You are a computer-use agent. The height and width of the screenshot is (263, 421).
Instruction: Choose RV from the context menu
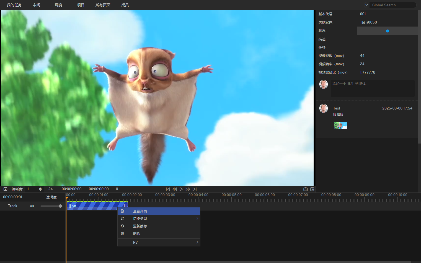(x=159, y=243)
